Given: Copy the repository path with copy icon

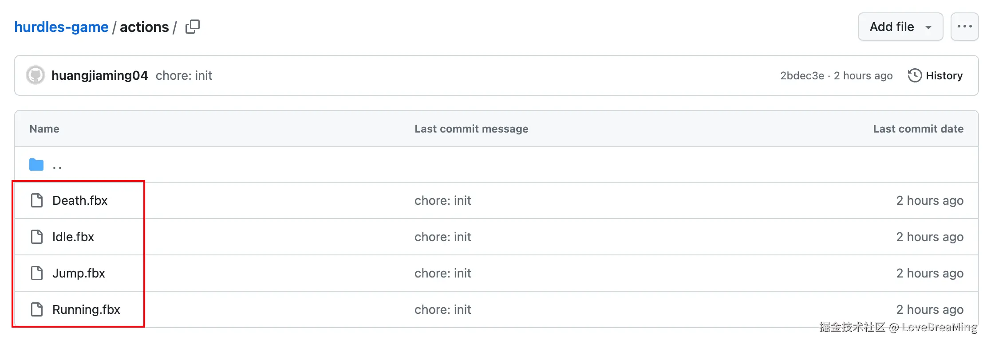Looking at the screenshot, I should pyautogui.click(x=192, y=27).
